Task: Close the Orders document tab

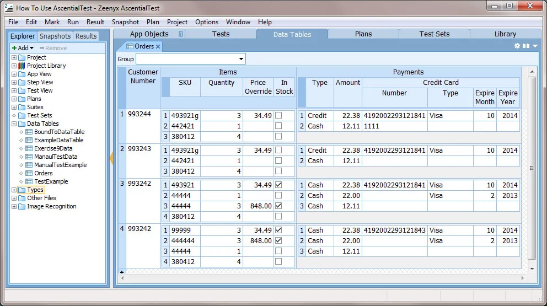Action: pyautogui.click(x=158, y=46)
